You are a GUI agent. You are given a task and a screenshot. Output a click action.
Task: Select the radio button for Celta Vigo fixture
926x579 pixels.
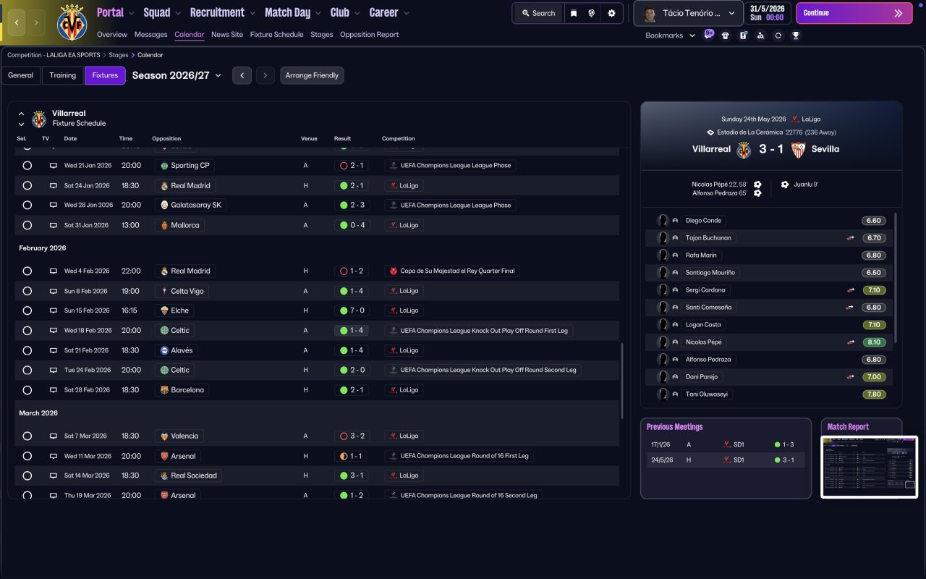[27, 291]
